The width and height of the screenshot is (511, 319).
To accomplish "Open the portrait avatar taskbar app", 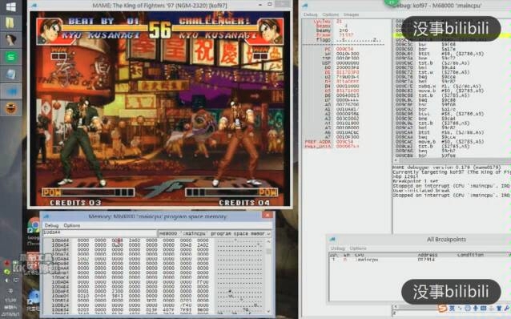I will (10, 40).
